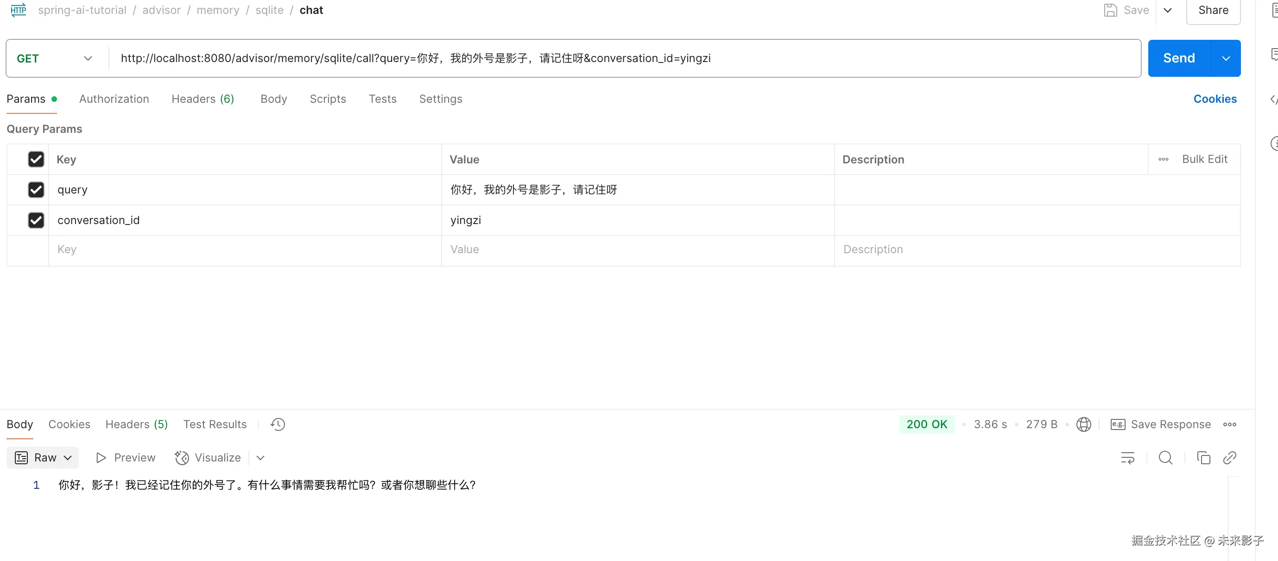Click the Save floppy disk icon
Image resolution: width=1278 pixels, height=561 pixels.
click(x=1110, y=10)
